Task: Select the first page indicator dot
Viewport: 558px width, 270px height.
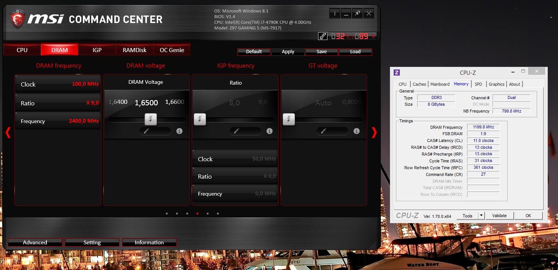Action: (167, 213)
